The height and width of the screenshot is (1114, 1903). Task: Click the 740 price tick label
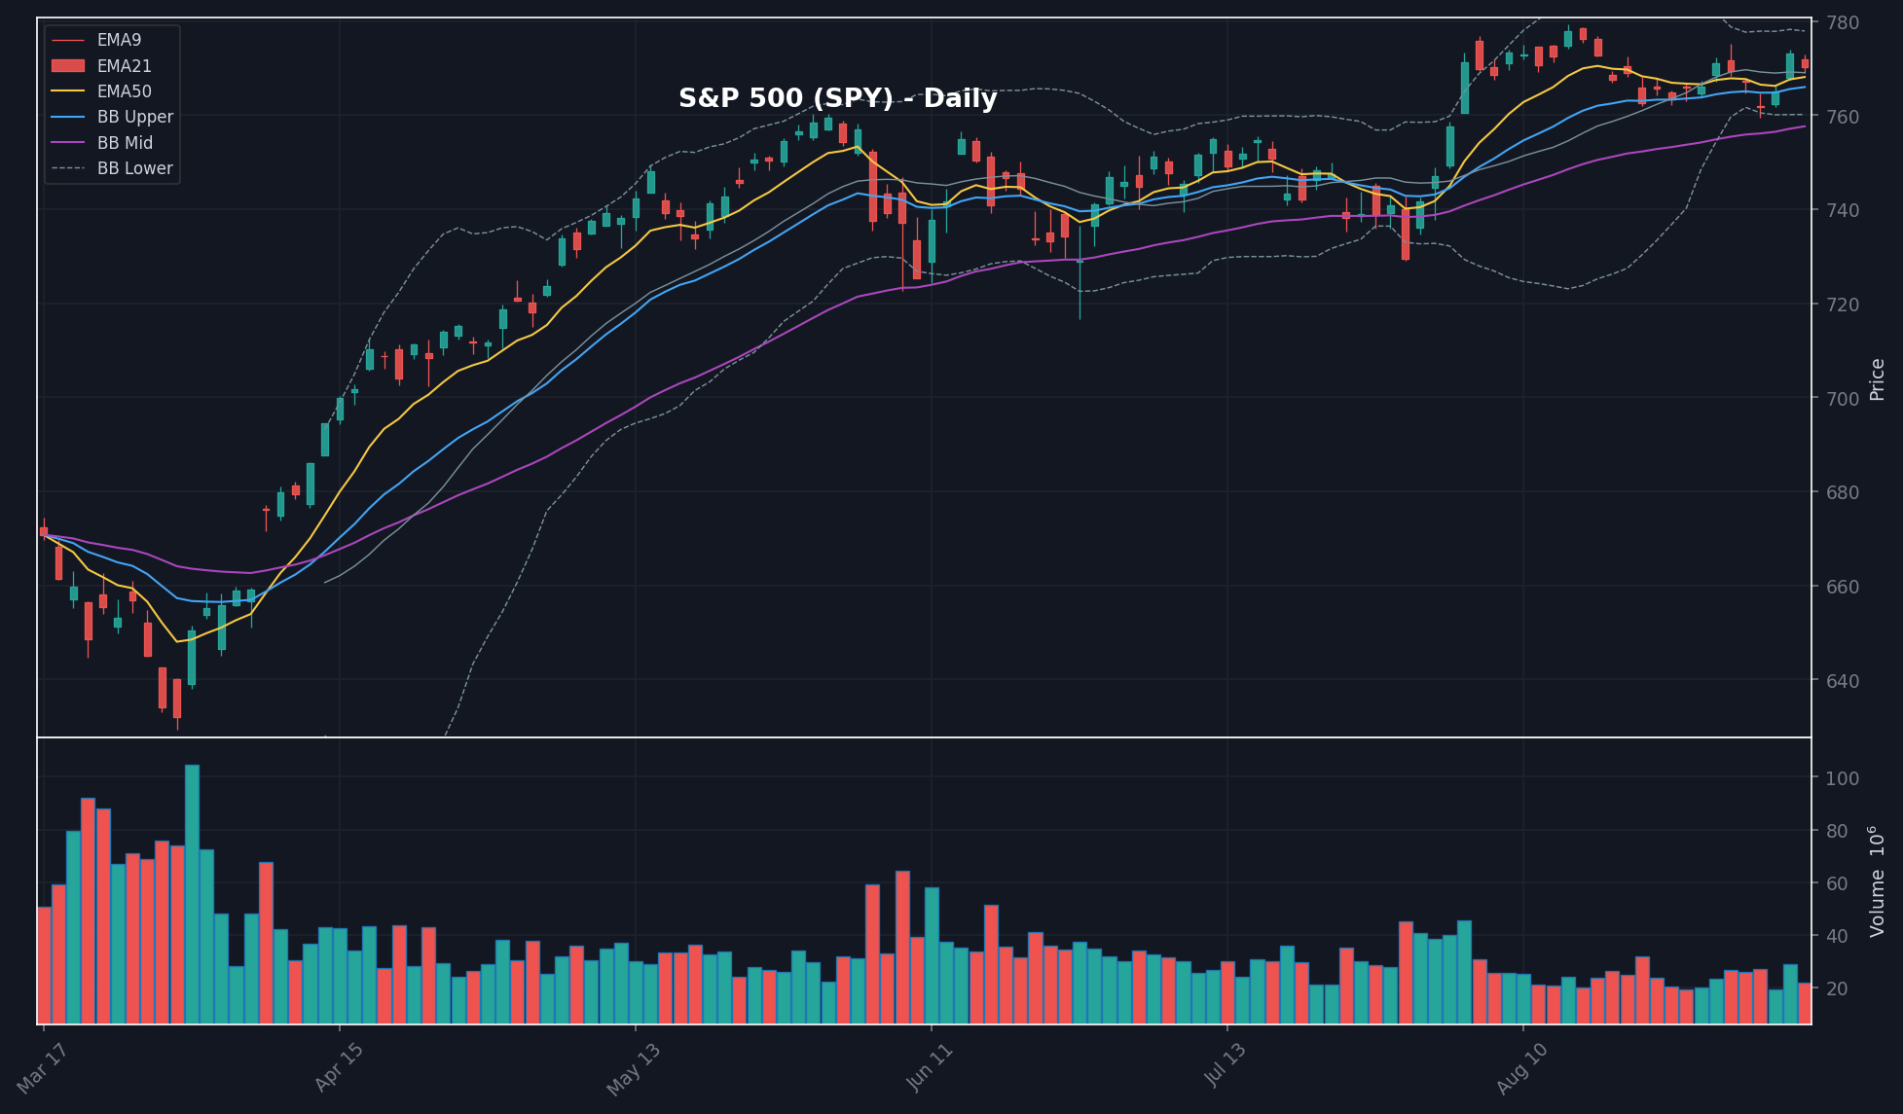[x=1845, y=210]
